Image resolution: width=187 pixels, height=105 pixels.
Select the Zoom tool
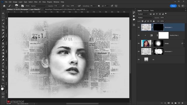3,80
